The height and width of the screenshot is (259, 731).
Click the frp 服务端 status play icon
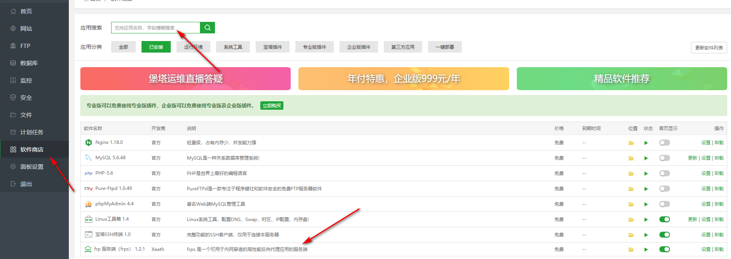(x=646, y=249)
